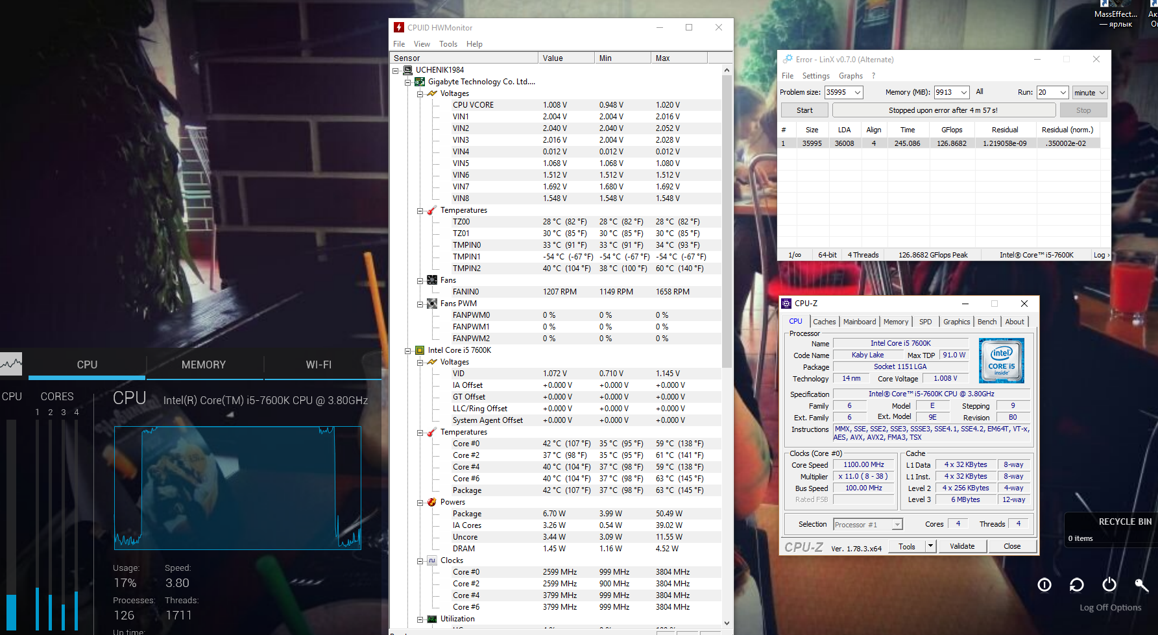Click the chip icon beside Utilization

(432, 619)
